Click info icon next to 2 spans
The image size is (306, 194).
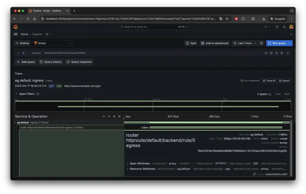point(270,94)
